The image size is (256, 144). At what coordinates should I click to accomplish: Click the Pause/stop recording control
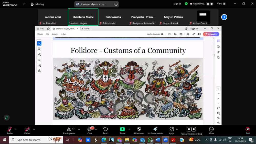point(191,131)
